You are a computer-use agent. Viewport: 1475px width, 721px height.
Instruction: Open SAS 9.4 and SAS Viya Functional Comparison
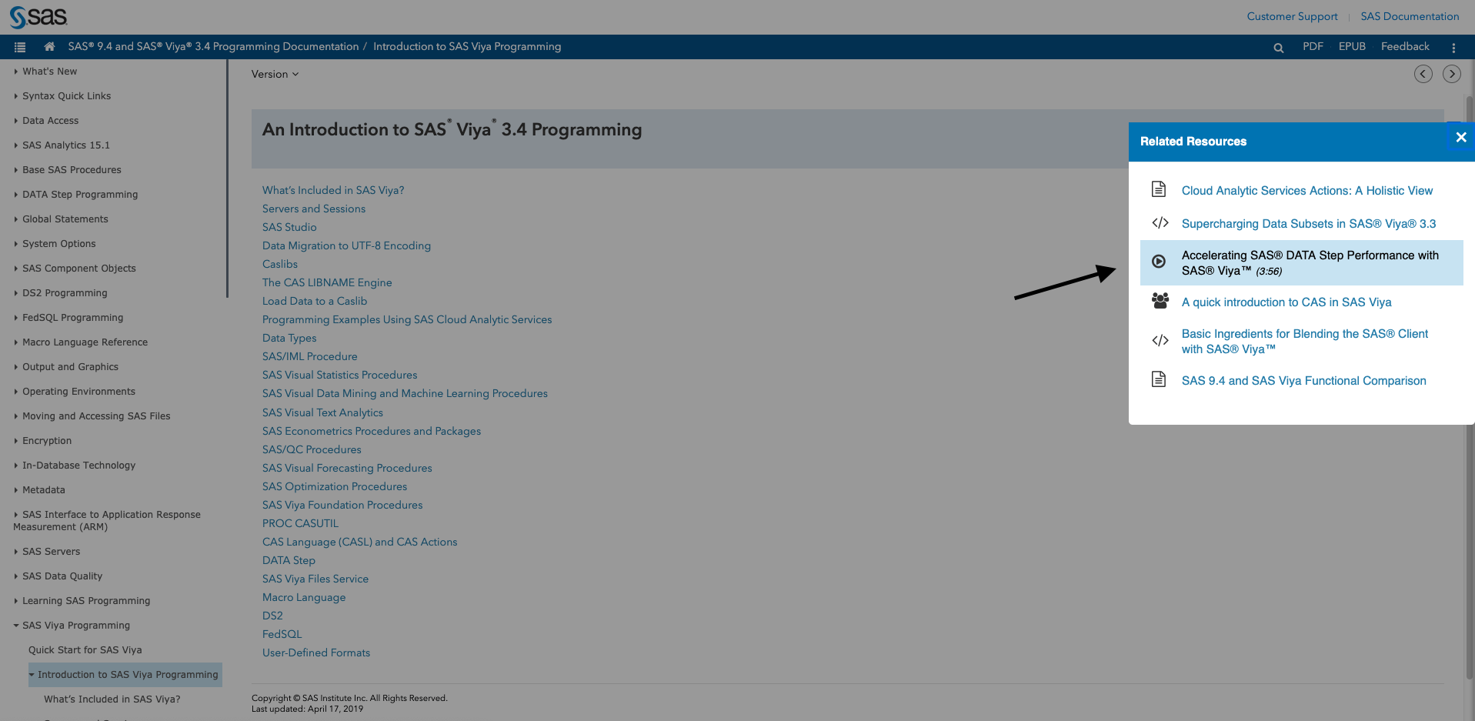click(1304, 381)
